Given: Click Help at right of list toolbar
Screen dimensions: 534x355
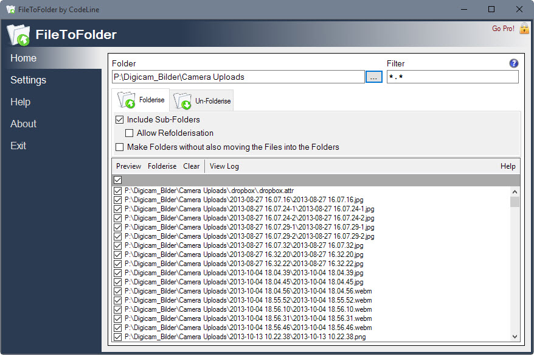Looking at the screenshot, I should pos(508,166).
